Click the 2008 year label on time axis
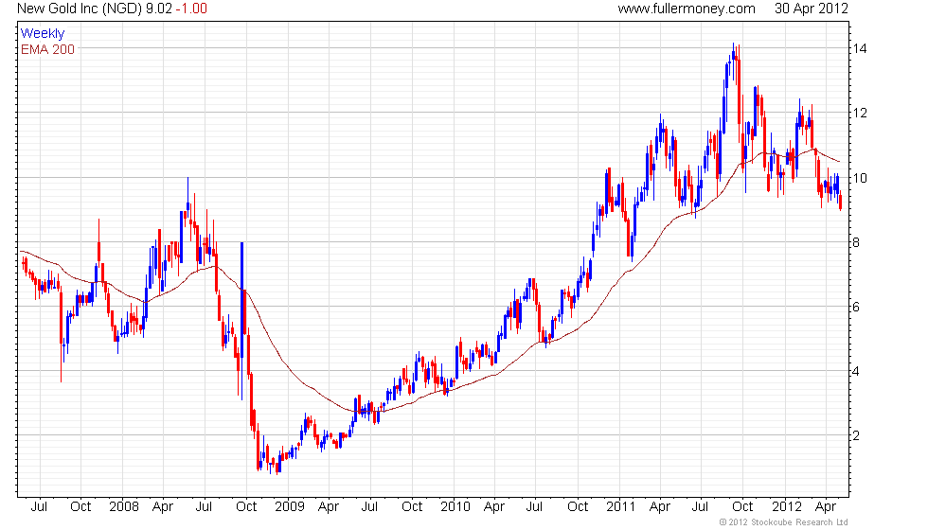Image resolution: width=928 pixels, height=530 pixels. (124, 507)
